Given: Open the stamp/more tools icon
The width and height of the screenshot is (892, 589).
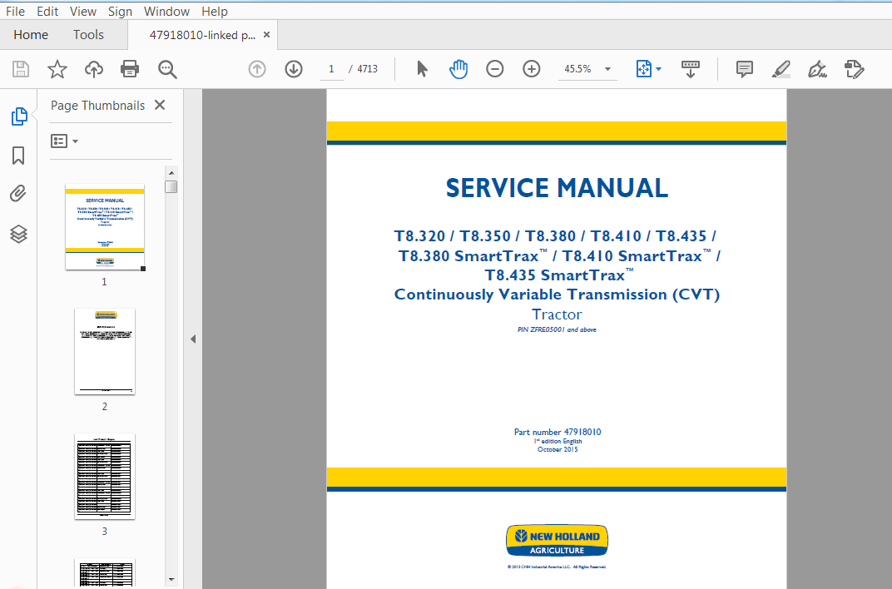Looking at the screenshot, I should [854, 69].
